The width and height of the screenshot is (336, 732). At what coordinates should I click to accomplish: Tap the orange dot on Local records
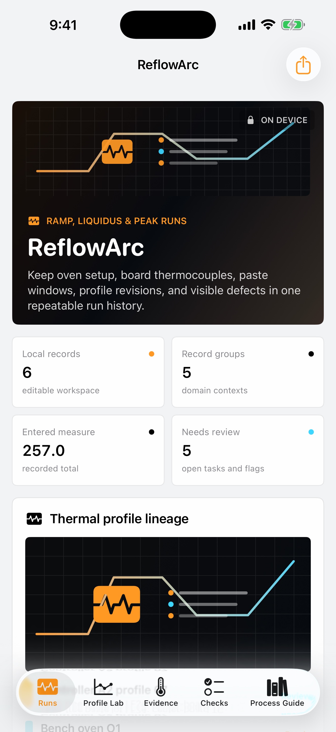click(x=151, y=354)
